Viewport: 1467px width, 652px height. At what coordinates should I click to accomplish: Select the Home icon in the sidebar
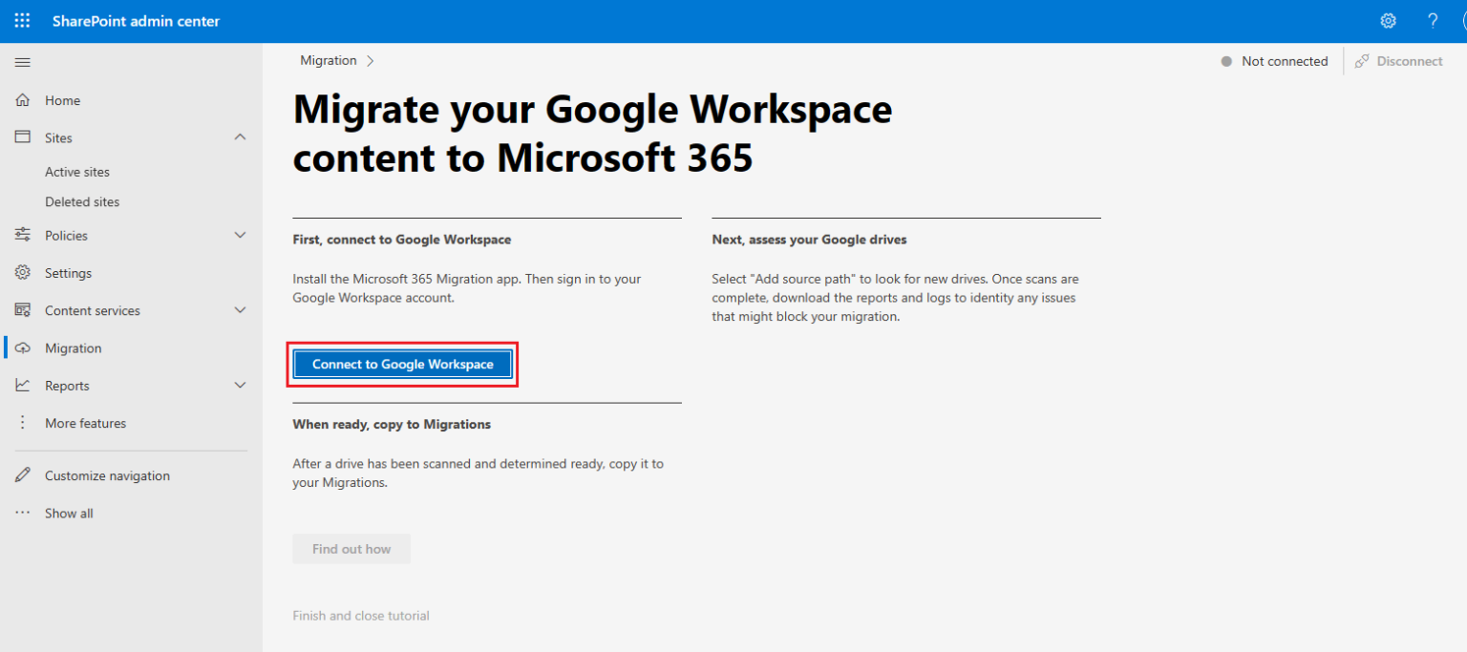pyautogui.click(x=22, y=99)
